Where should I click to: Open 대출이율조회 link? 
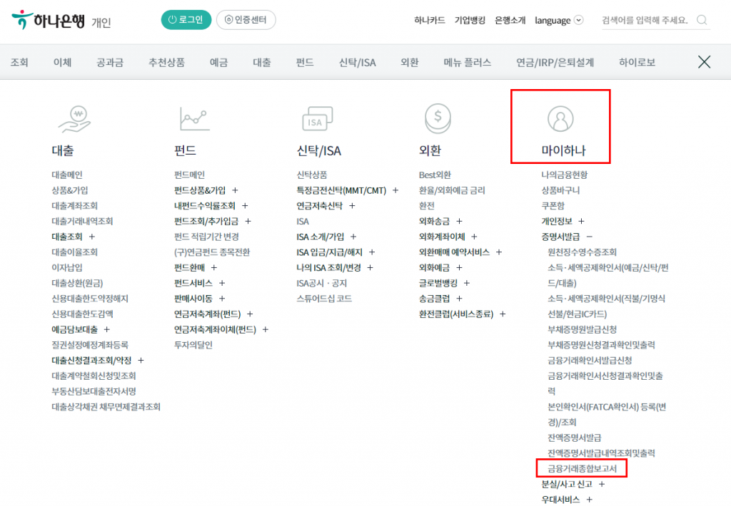[74, 252]
